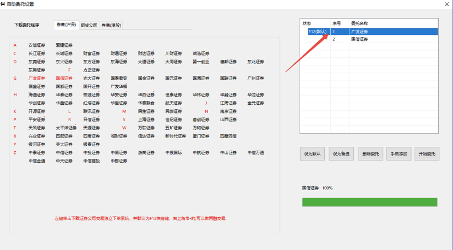The width and height of the screenshot is (453, 250).
Task: Choose 方正证券 under letter F
Action: coord(91,70)
